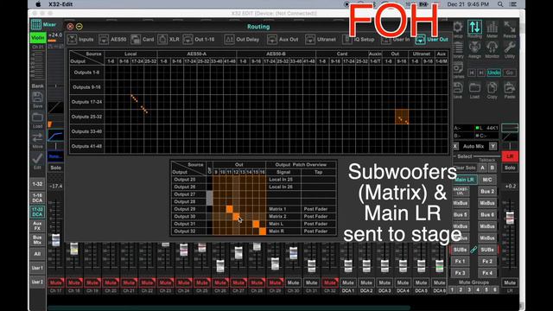Select the 1-16 DCA layer
Viewport: 553px width, 311px height.
coord(37,198)
